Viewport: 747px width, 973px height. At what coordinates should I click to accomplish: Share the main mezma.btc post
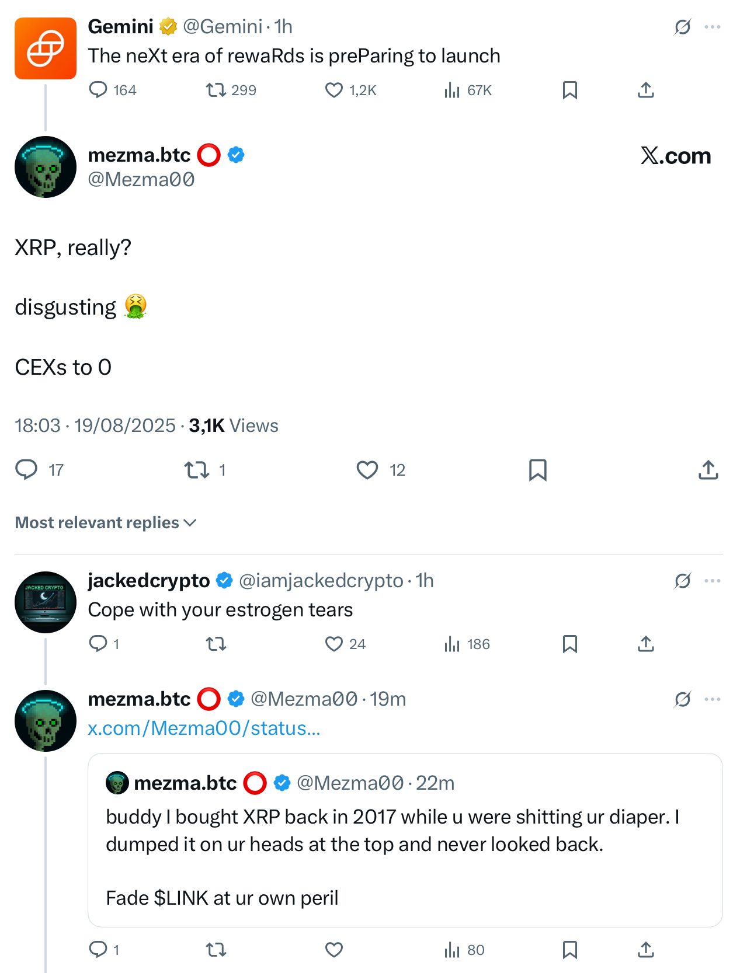708,470
